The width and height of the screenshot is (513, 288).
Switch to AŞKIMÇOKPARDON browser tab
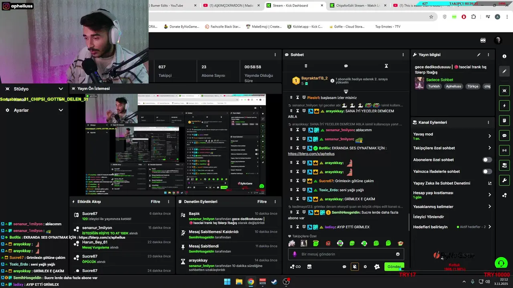tap(231, 6)
